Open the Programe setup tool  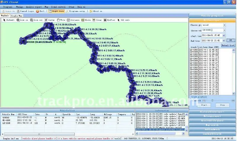click(x=75, y=11)
